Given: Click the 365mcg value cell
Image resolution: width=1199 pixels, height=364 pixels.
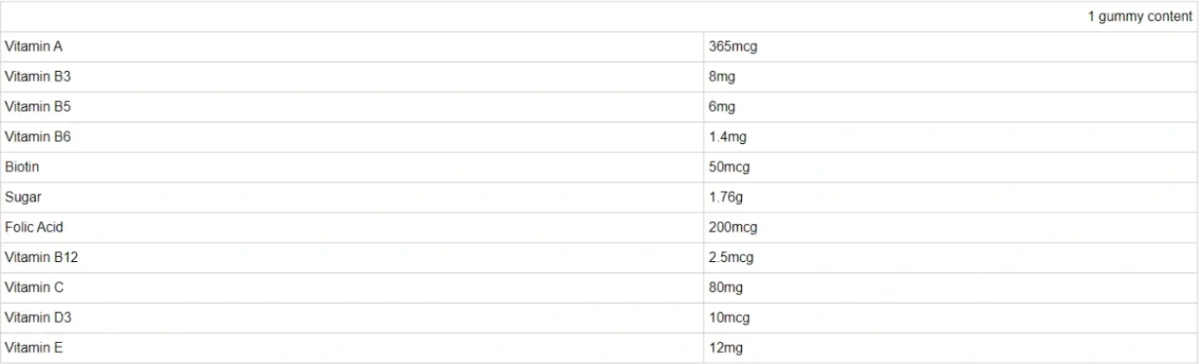Looking at the screenshot, I should tap(733, 47).
